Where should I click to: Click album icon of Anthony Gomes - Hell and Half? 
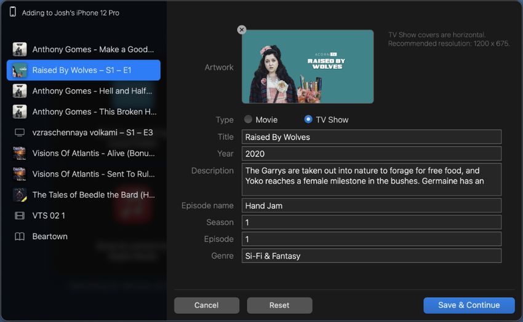20,91
